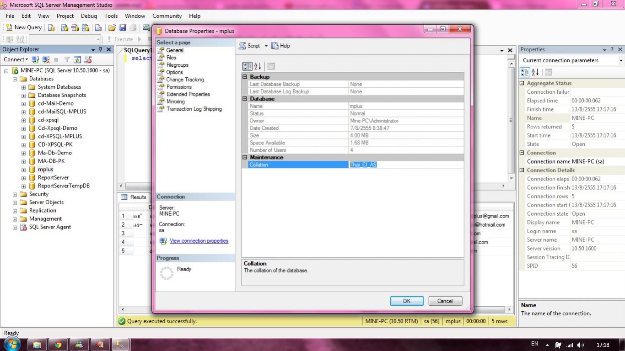The height and width of the screenshot is (351, 625).
Task: Click the Analysis Services MDX Query icon
Action: pyautogui.click(x=64, y=27)
